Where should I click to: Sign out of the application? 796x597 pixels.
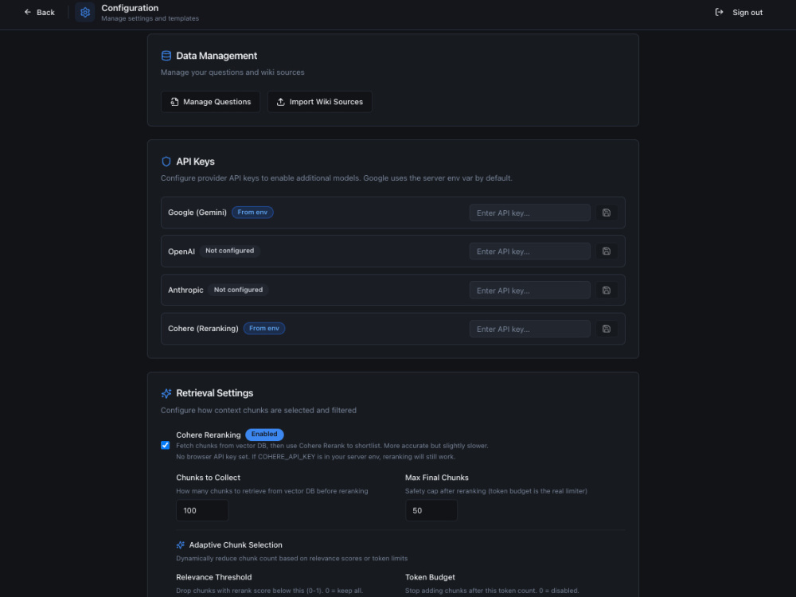(x=739, y=12)
